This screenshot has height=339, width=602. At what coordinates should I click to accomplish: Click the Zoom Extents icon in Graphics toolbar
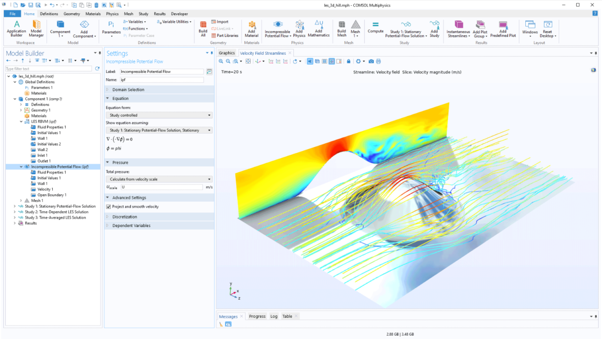point(248,61)
